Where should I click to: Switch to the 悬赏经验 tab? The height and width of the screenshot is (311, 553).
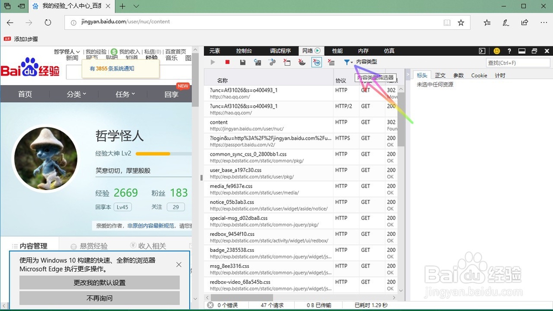[x=89, y=246]
